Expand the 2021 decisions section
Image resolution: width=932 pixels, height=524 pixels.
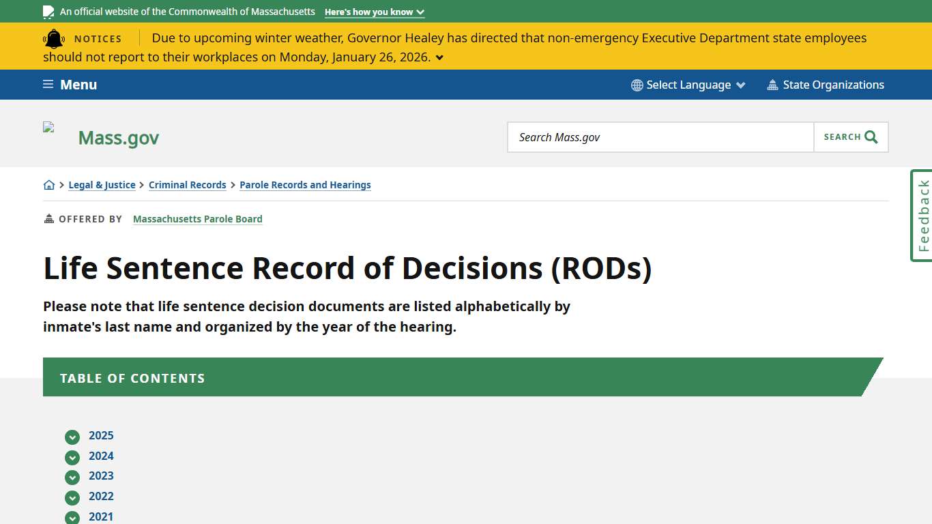click(72, 517)
